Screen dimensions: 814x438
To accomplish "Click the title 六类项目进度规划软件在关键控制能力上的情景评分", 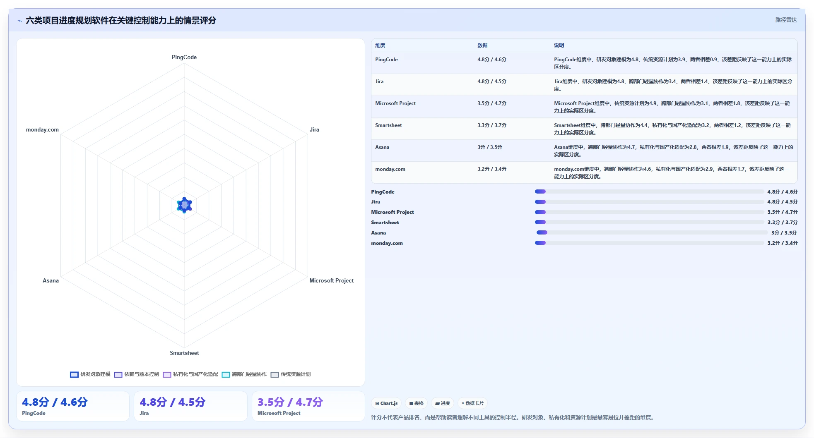I will [x=121, y=20].
